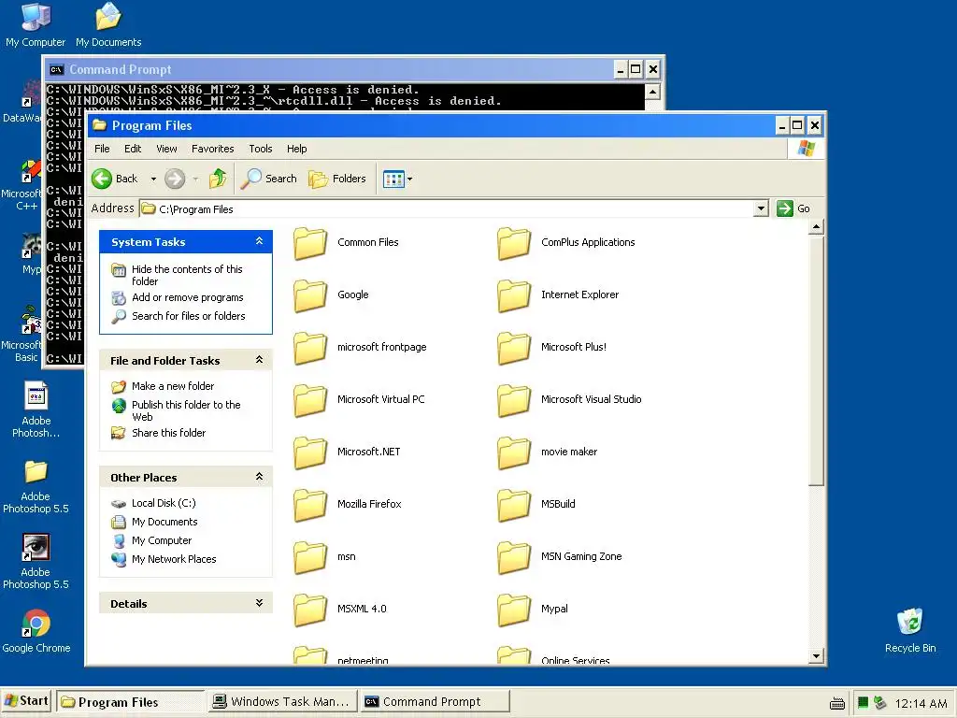Expand the Details panel
Screen dimensions: 957x718
pos(260,603)
